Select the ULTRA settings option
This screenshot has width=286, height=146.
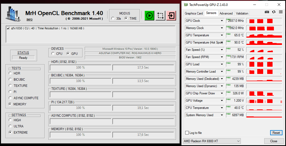10,126
